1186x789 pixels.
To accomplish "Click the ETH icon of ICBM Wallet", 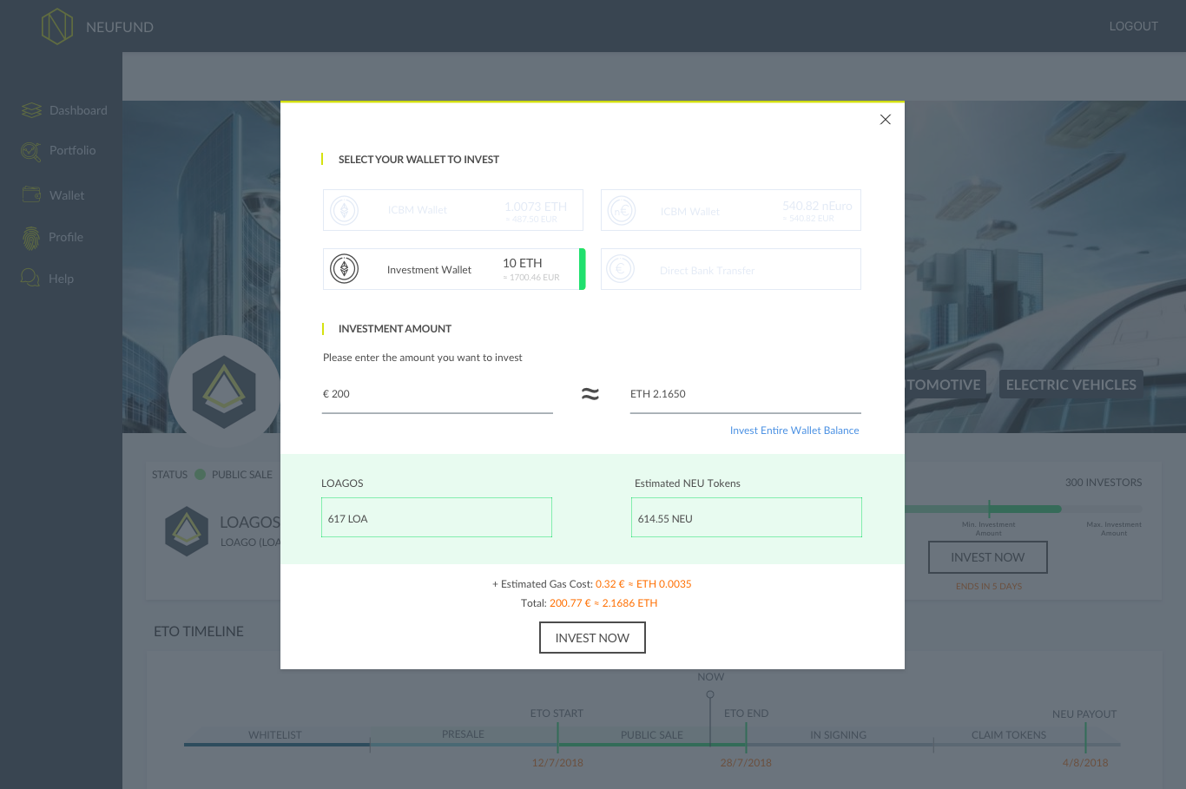I will (345, 210).
